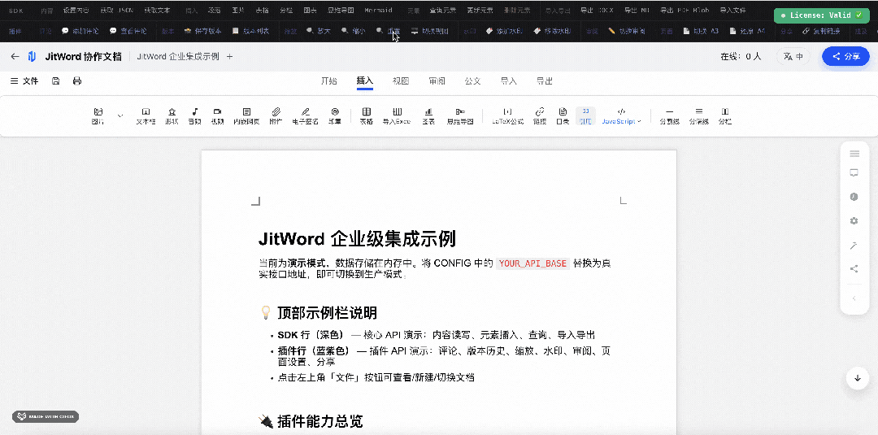The height and width of the screenshot is (435, 878).
Task: Click the round scroll-to-bottom arrow button
Action: (858, 378)
